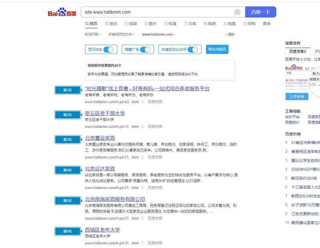Open 百度快照 for 西城区老年大学 result
Image resolution: width=320 pixels, height=248 pixels.
coord(155,243)
